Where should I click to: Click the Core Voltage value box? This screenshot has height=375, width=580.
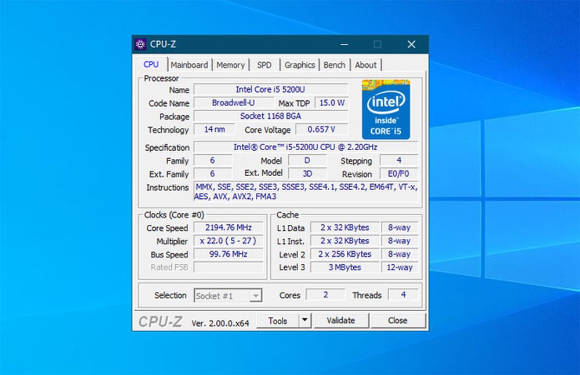[x=322, y=130]
